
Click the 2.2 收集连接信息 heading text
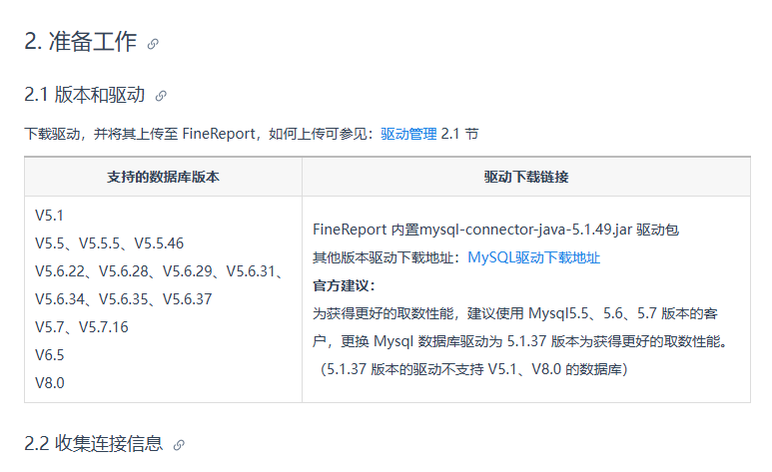pos(94,443)
